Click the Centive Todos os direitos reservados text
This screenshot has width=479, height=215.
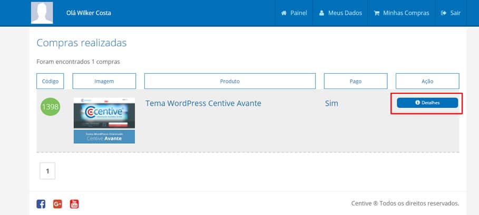(405, 203)
